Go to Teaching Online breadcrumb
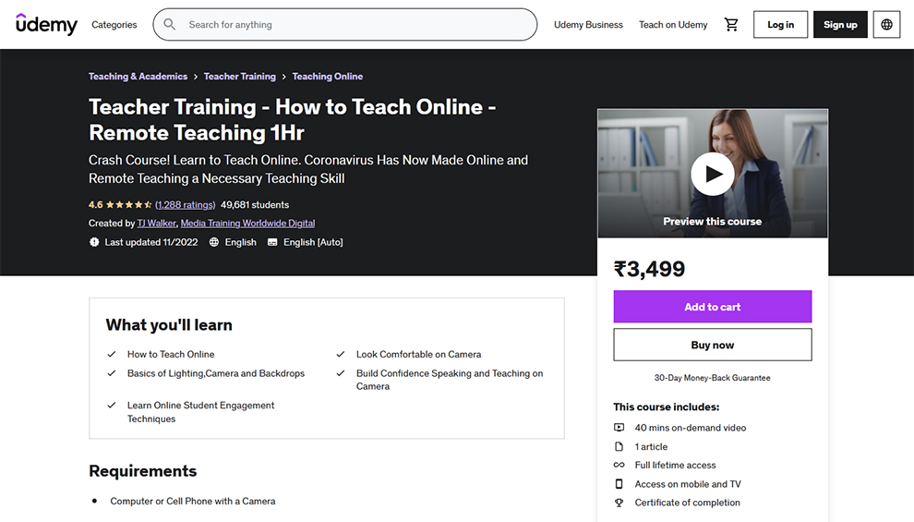Screen dimensions: 914x522 click(x=328, y=77)
